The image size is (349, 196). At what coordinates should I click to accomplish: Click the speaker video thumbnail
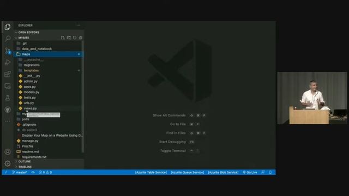pos(312,98)
